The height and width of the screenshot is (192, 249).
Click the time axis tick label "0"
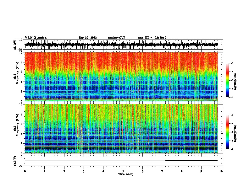pos(25,171)
